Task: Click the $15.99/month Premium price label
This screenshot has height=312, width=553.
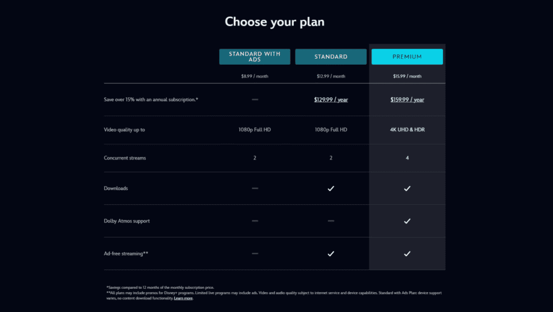Action: (x=407, y=76)
